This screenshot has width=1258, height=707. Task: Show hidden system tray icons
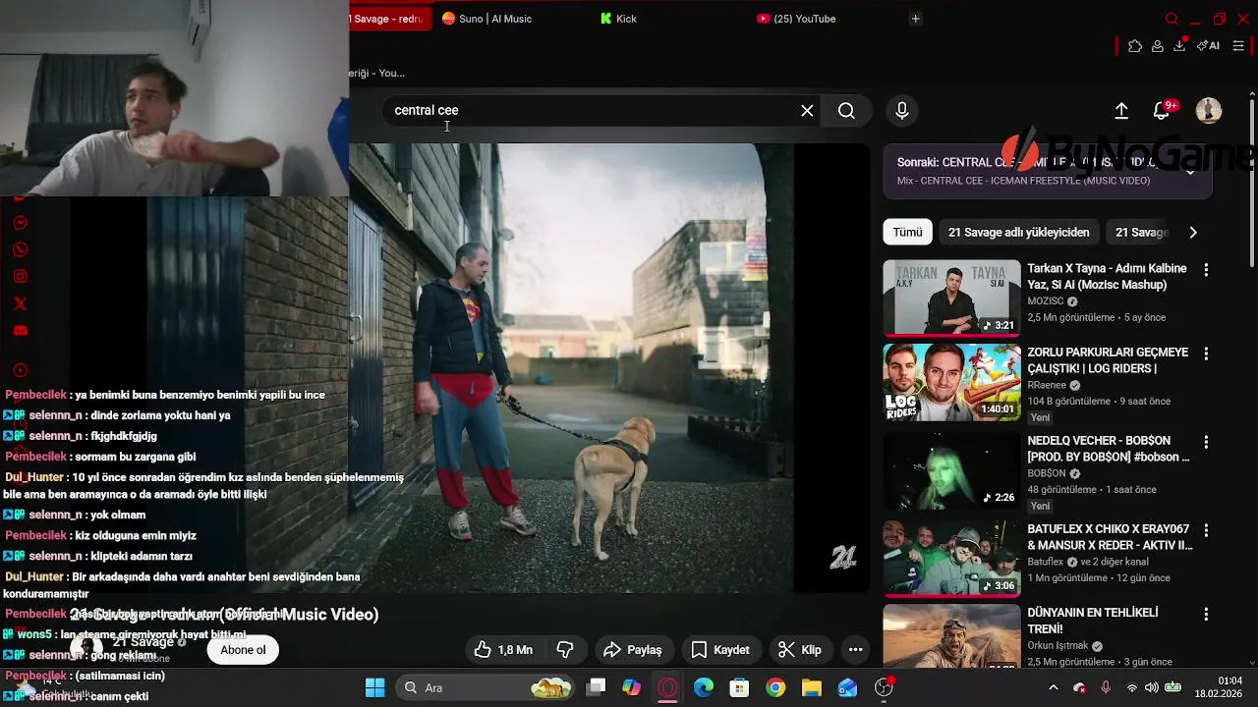click(1053, 687)
